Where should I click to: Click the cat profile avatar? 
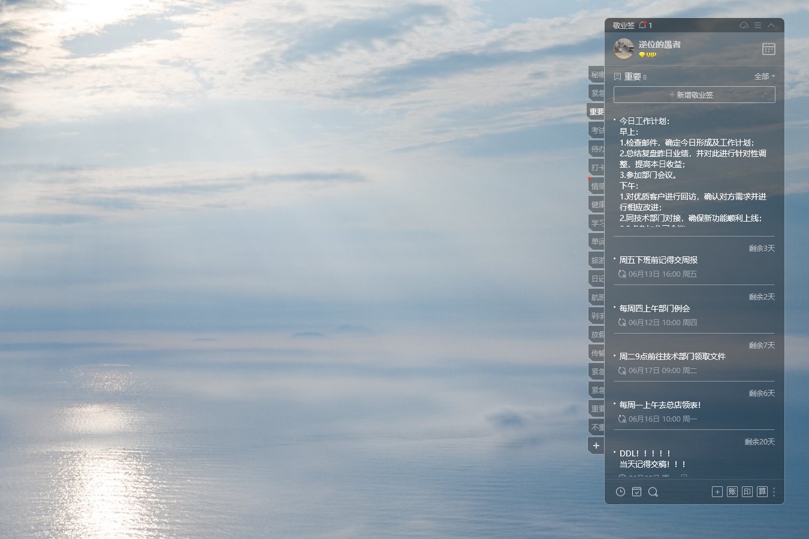[x=624, y=49]
